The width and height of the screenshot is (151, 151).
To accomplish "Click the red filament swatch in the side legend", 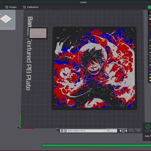I will click(x=150, y=24).
